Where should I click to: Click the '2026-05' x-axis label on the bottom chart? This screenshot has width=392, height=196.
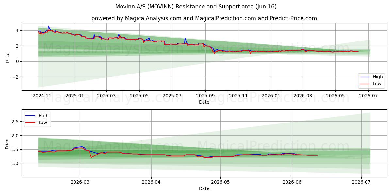coord(220,183)
